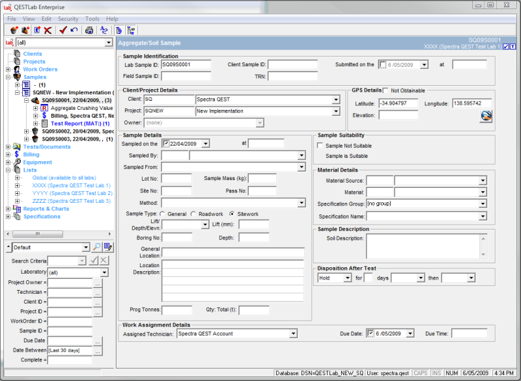The width and height of the screenshot is (521, 381).
Task: Open the Tools menu
Action: [x=91, y=18]
